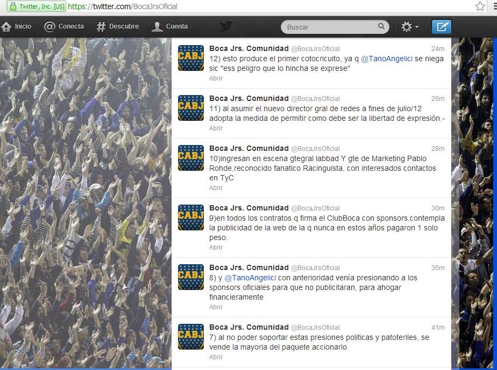This screenshot has width=497, height=370.
Task: Expand tweet 12 with Abrir
Action: [x=216, y=78]
